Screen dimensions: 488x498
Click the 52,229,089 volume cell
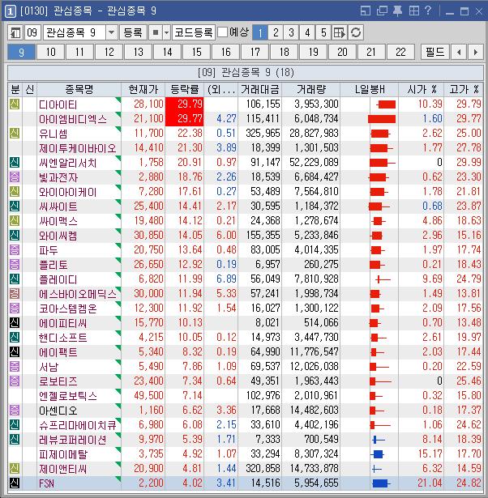point(311,163)
